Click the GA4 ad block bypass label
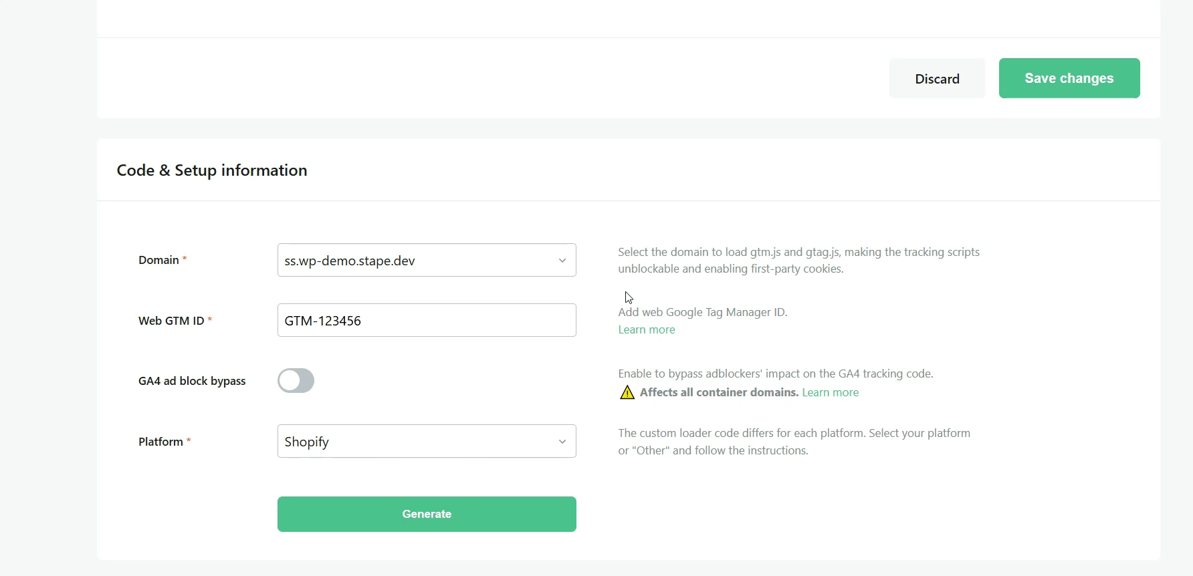 (192, 381)
